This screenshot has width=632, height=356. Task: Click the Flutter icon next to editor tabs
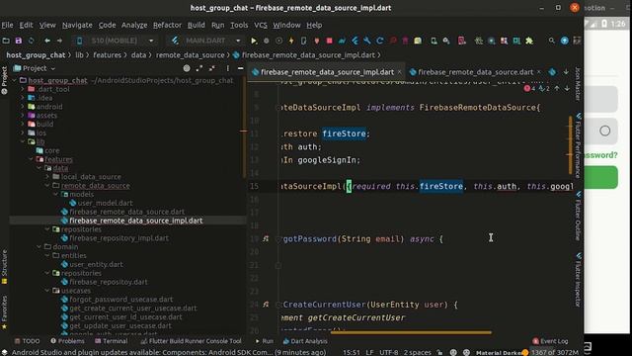(x=552, y=72)
